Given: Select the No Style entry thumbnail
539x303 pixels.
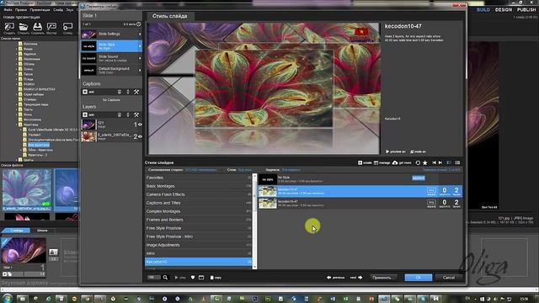Looking at the screenshot, I should click(x=268, y=179).
